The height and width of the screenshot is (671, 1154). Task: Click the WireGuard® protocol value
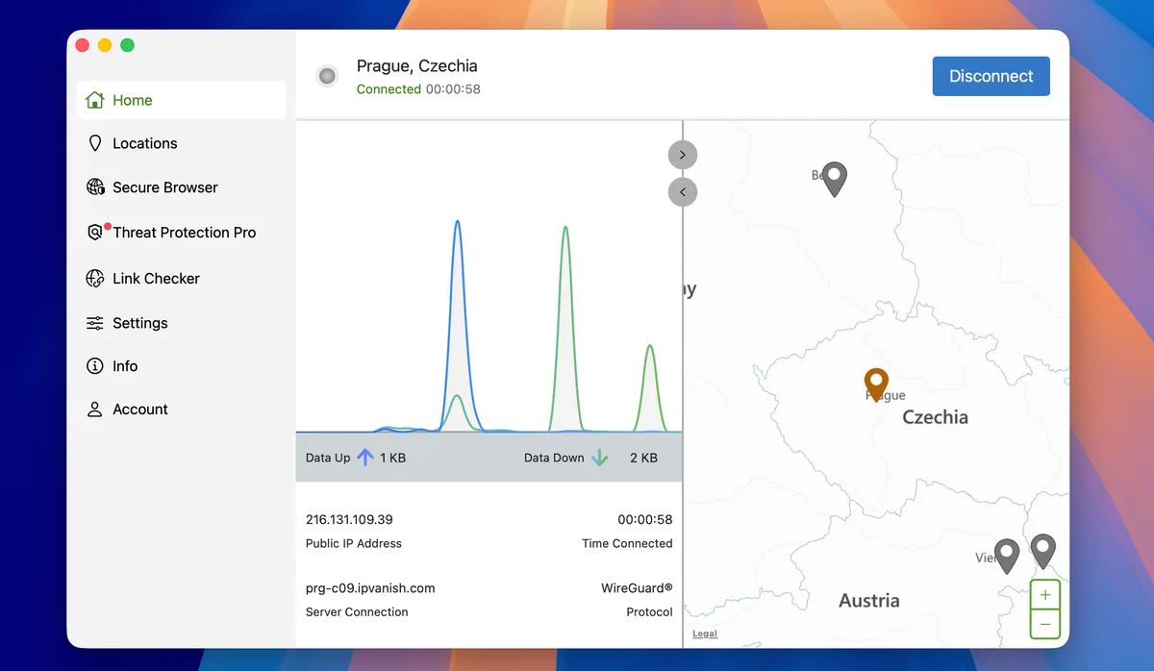pyautogui.click(x=637, y=587)
